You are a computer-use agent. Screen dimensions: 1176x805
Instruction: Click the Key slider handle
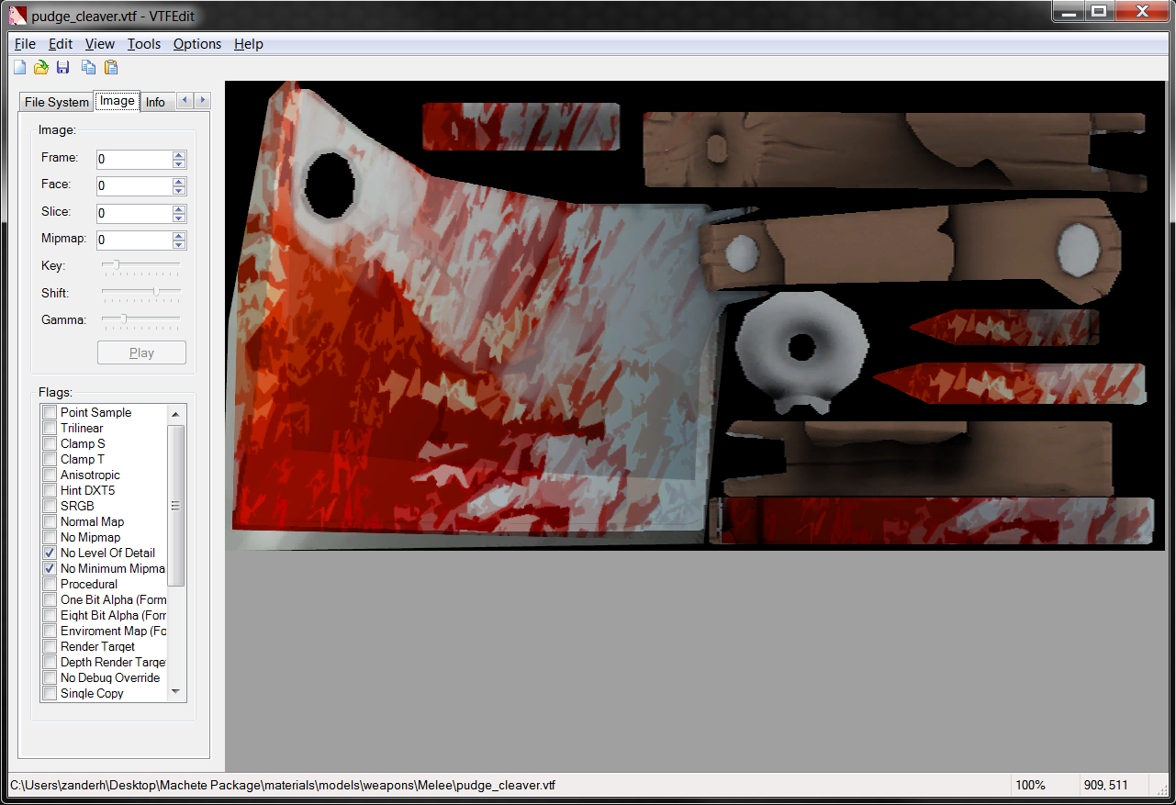[117, 265]
